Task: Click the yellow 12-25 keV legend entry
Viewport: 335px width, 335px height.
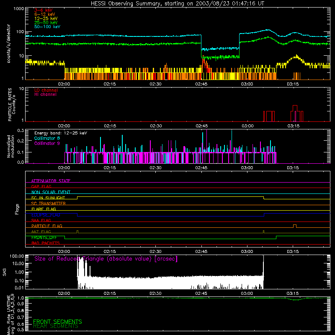Action: click(46, 18)
